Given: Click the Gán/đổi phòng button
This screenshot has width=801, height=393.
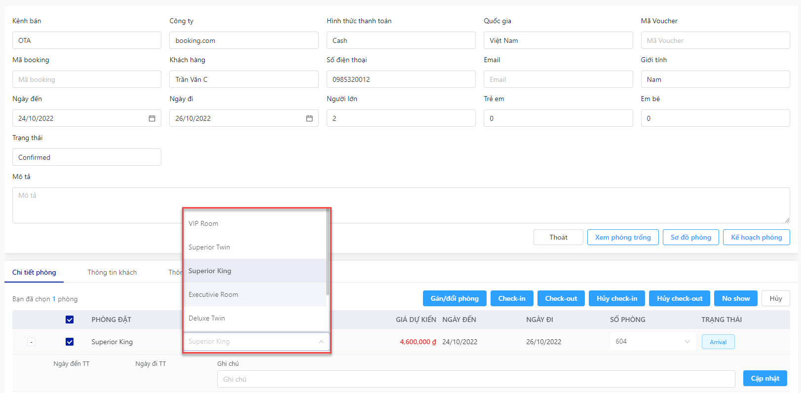Looking at the screenshot, I should point(455,298).
